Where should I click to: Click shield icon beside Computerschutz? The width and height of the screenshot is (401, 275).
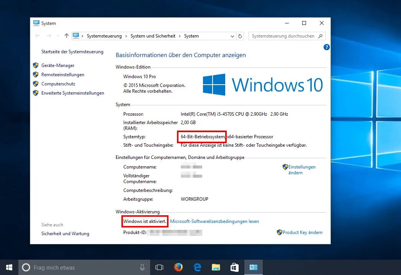(36, 84)
